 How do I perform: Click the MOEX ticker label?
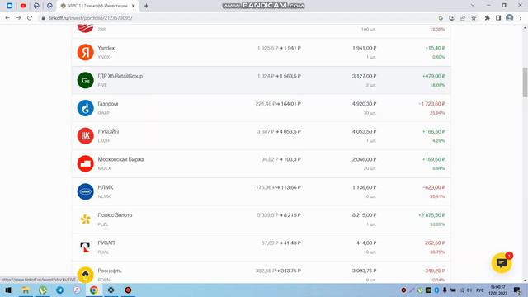coord(104,168)
